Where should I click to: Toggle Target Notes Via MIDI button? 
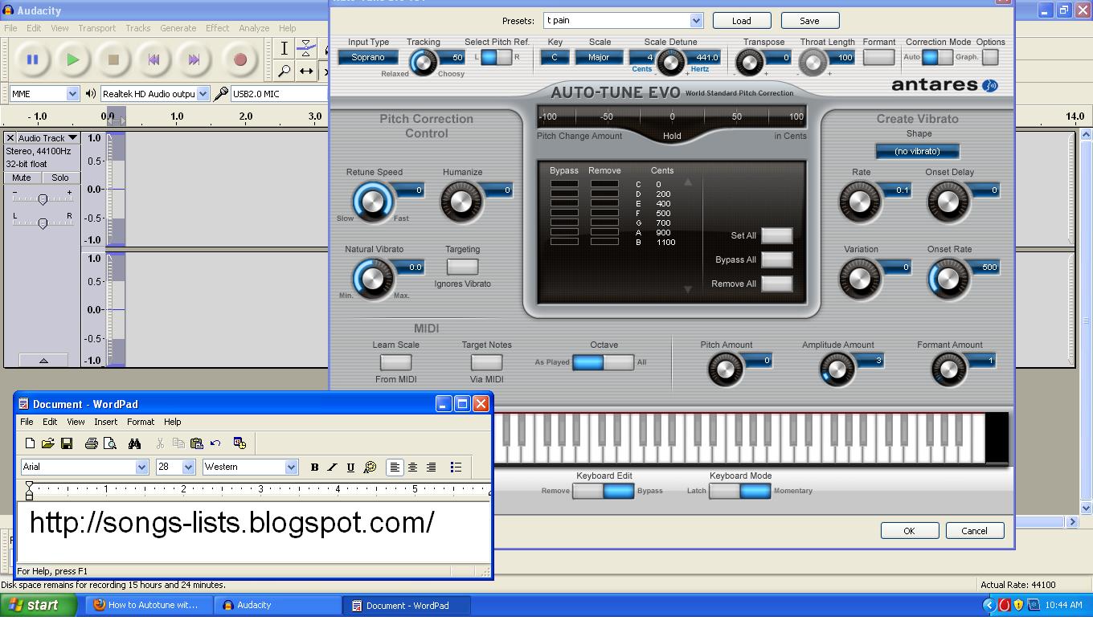486,361
